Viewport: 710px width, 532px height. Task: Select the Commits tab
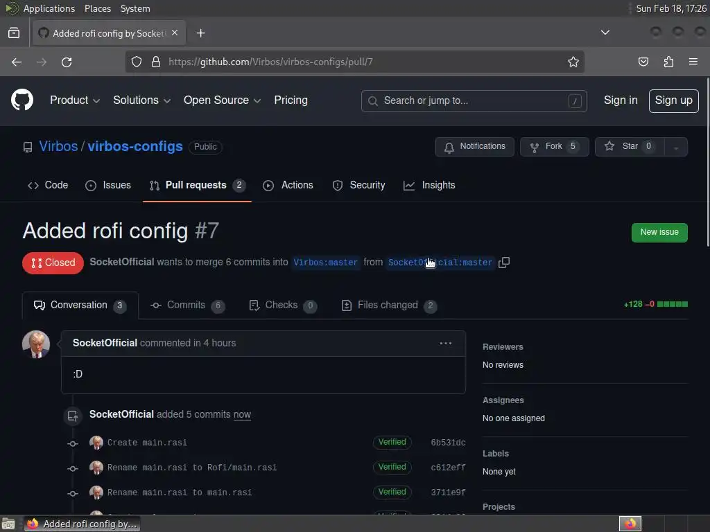pyautogui.click(x=187, y=305)
